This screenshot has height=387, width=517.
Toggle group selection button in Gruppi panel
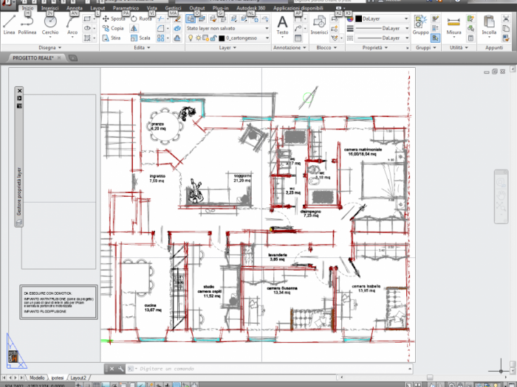point(435,38)
